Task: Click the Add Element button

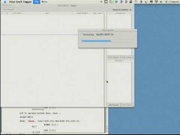Action: pyautogui.click(x=113, y=105)
